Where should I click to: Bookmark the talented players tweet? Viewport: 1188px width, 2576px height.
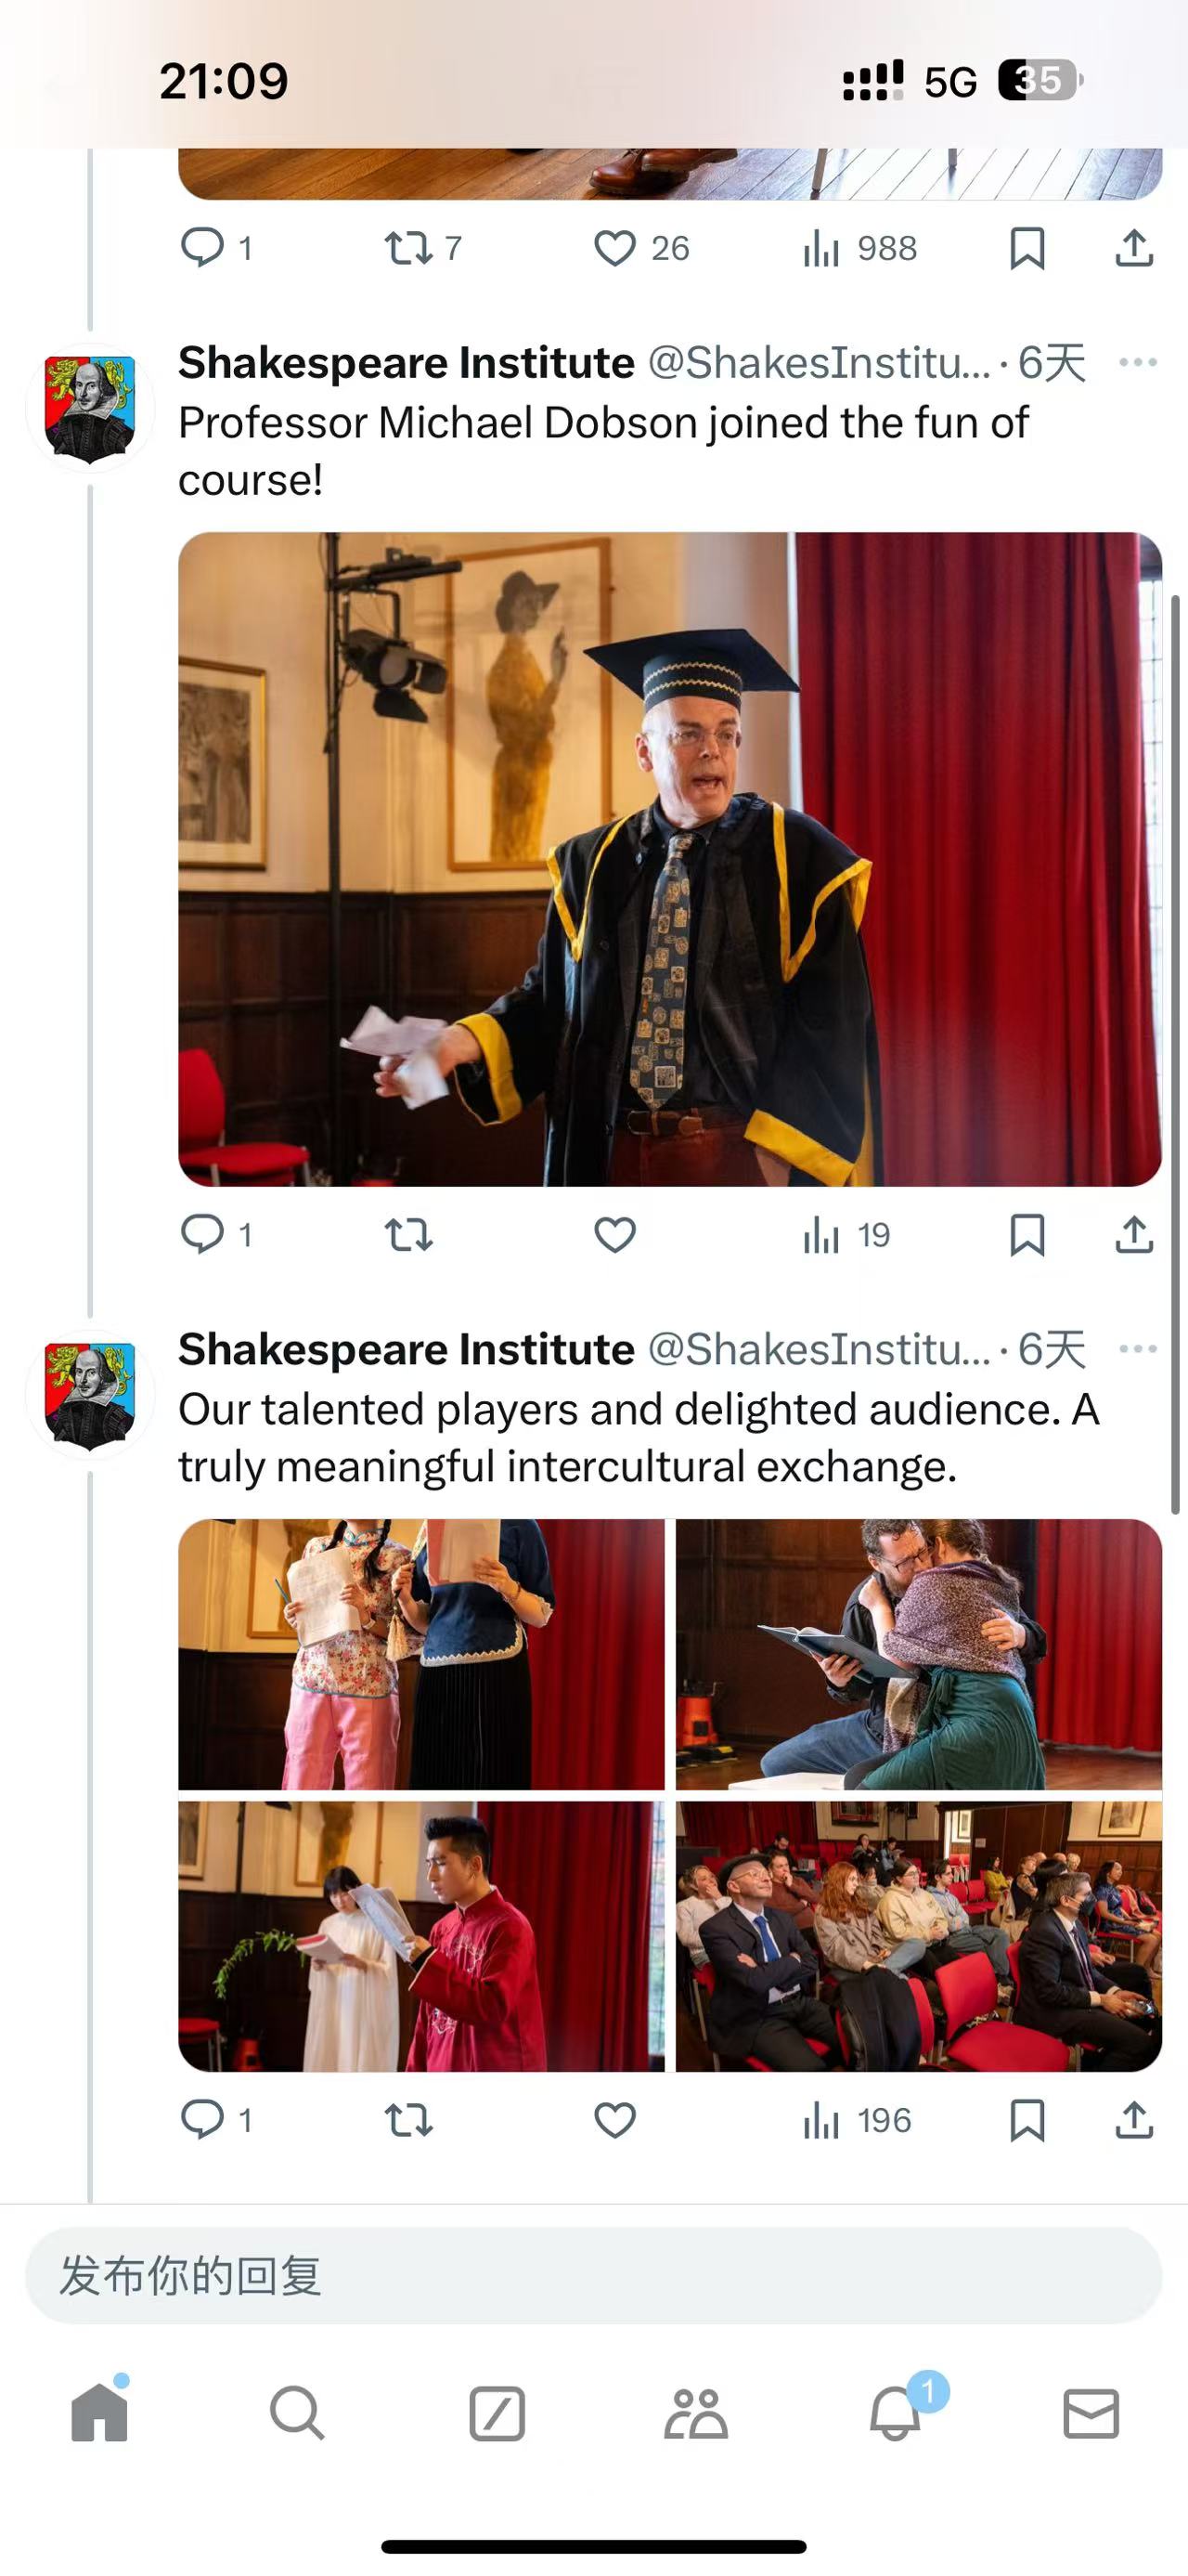(x=1027, y=2120)
